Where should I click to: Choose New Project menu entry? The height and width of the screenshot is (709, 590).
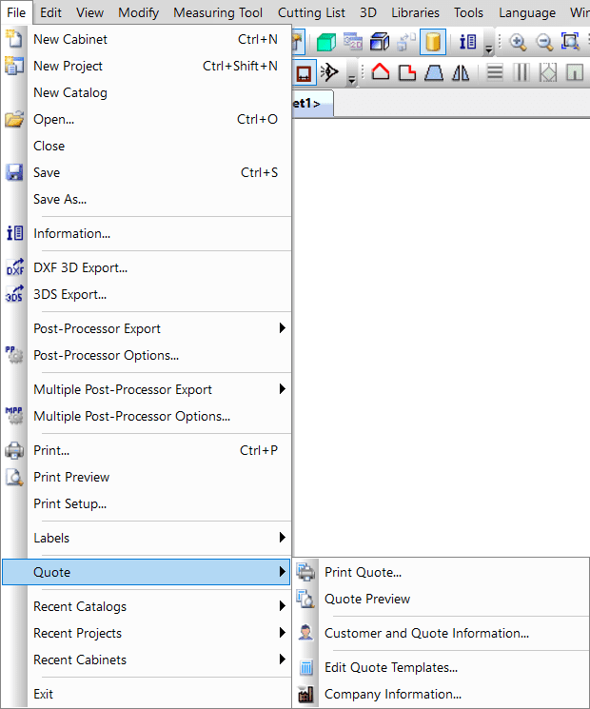pyautogui.click(x=146, y=66)
